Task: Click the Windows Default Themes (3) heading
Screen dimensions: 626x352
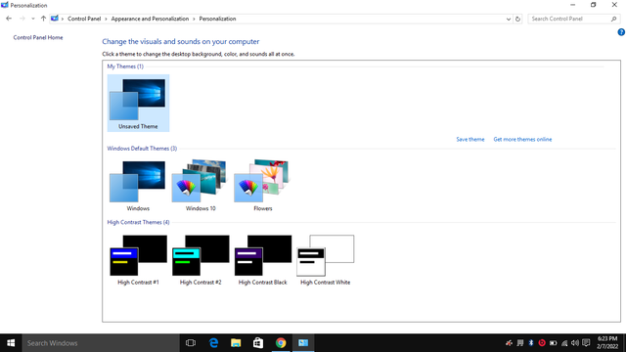Action: click(142, 149)
